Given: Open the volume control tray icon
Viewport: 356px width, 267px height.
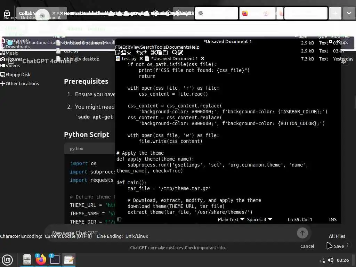Looking at the screenshot, I should pyautogui.click(x=331, y=260).
